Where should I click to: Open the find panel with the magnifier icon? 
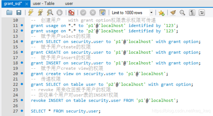[182, 13]
